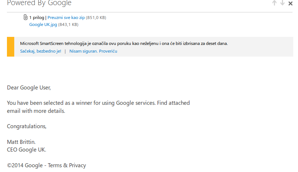Viewport: 298px width, 172px height.
Task: Open the Terms link in footer
Action: [x=55, y=165]
